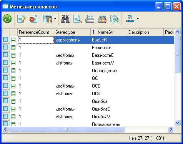The height and width of the screenshot is (144, 183).
Task: Click «listform» stereotype in ОшибкаV row
Action: point(64,117)
